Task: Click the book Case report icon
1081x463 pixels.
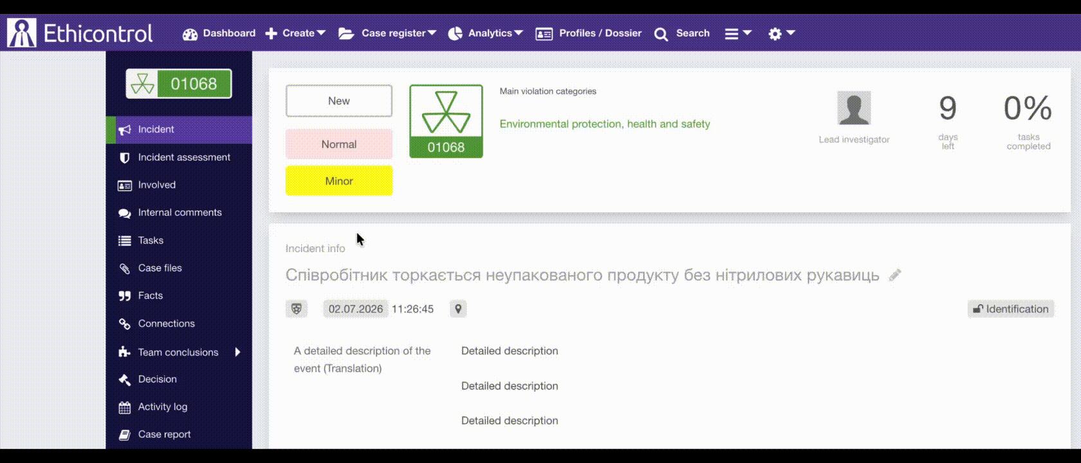Action: (125, 435)
